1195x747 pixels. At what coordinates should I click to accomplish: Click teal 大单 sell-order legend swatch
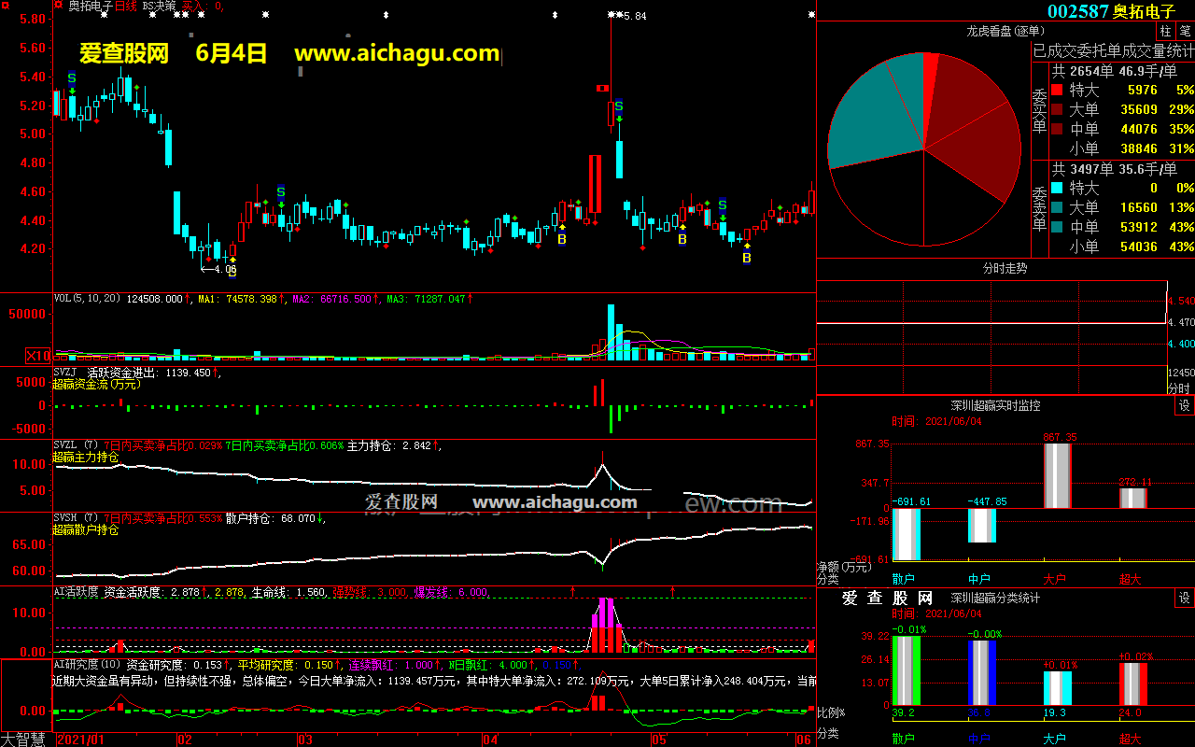tap(1056, 207)
